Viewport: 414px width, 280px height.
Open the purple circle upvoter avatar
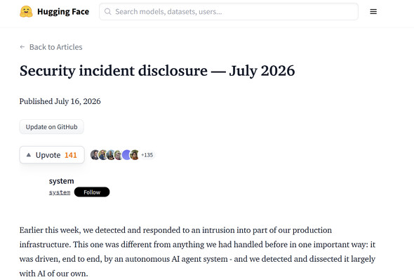126,155
